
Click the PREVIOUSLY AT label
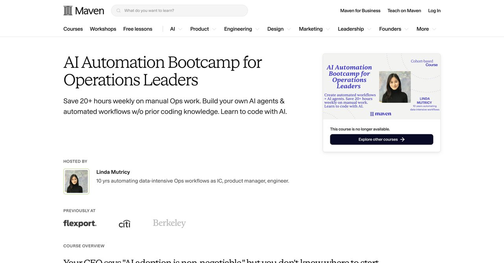coord(80,211)
